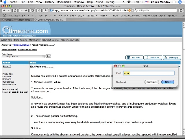Add a bookmark with the plus button

coord(45,10)
